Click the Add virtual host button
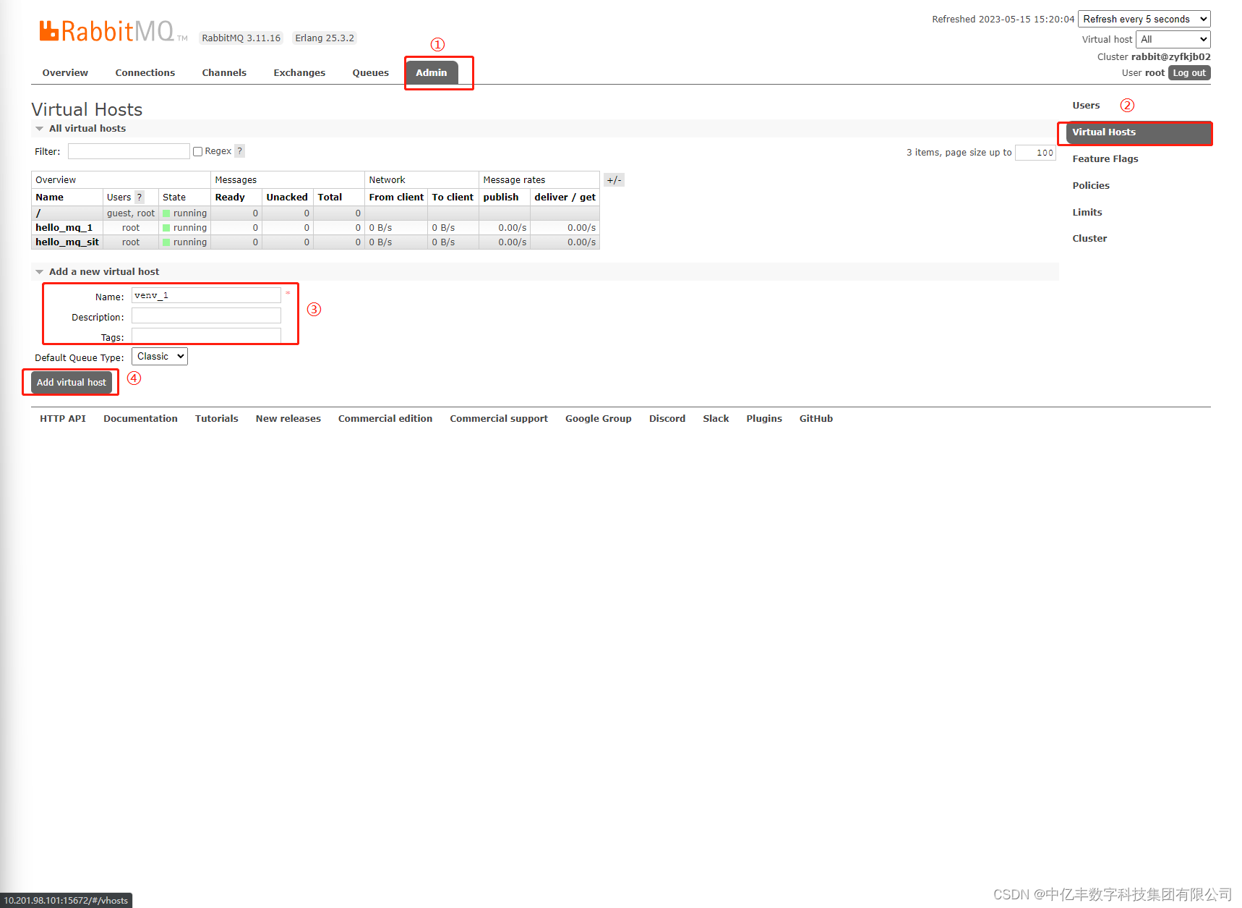Image resolution: width=1242 pixels, height=908 pixels. pyautogui.click(x=72, y=383)
